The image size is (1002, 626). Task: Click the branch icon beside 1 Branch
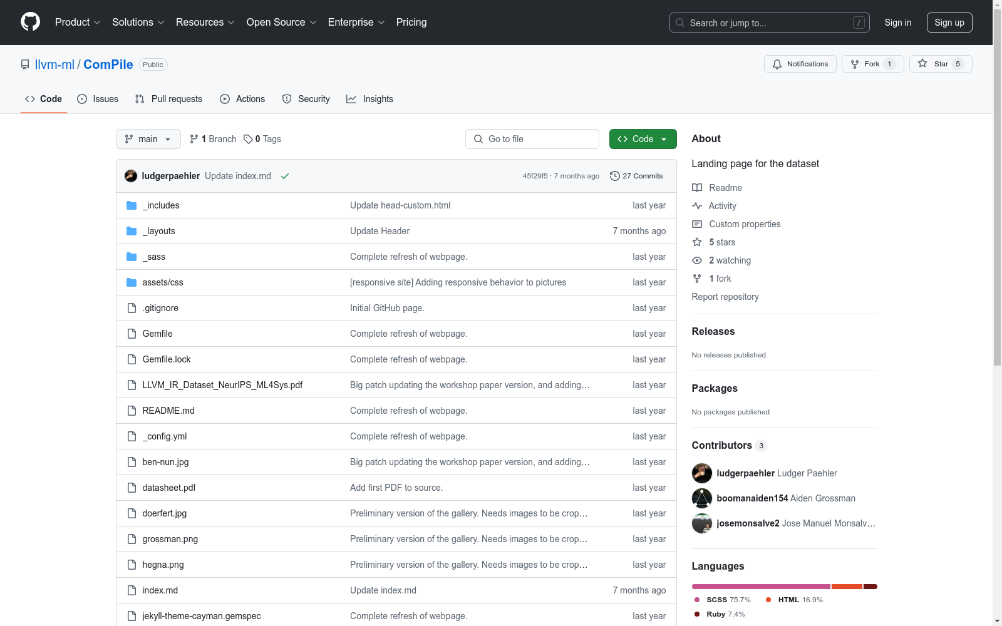[x=194, y=139]
